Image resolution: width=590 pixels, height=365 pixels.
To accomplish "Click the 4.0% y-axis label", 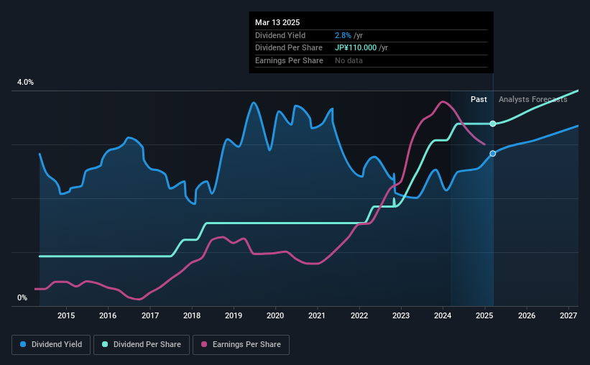I will coord(25,82).
